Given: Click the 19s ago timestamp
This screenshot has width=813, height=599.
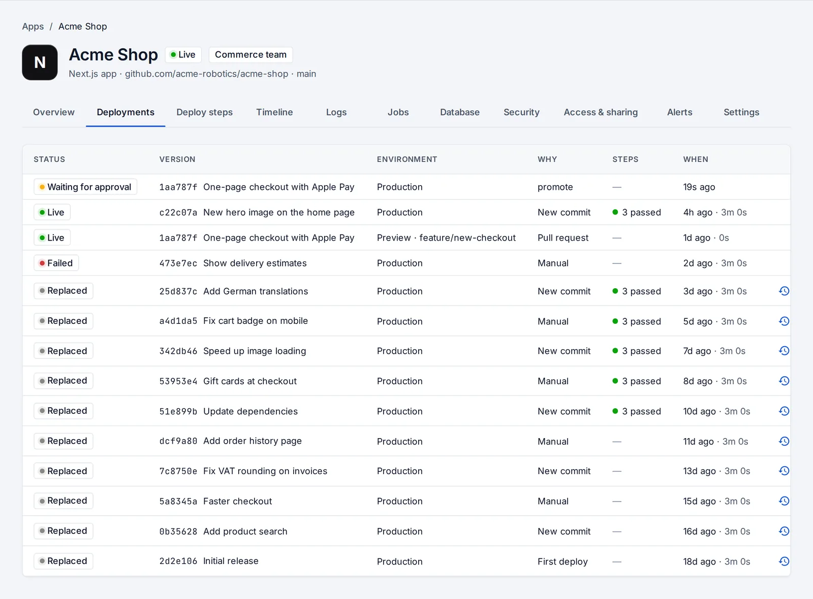Looking at the screenshot, I should [699, 187].
